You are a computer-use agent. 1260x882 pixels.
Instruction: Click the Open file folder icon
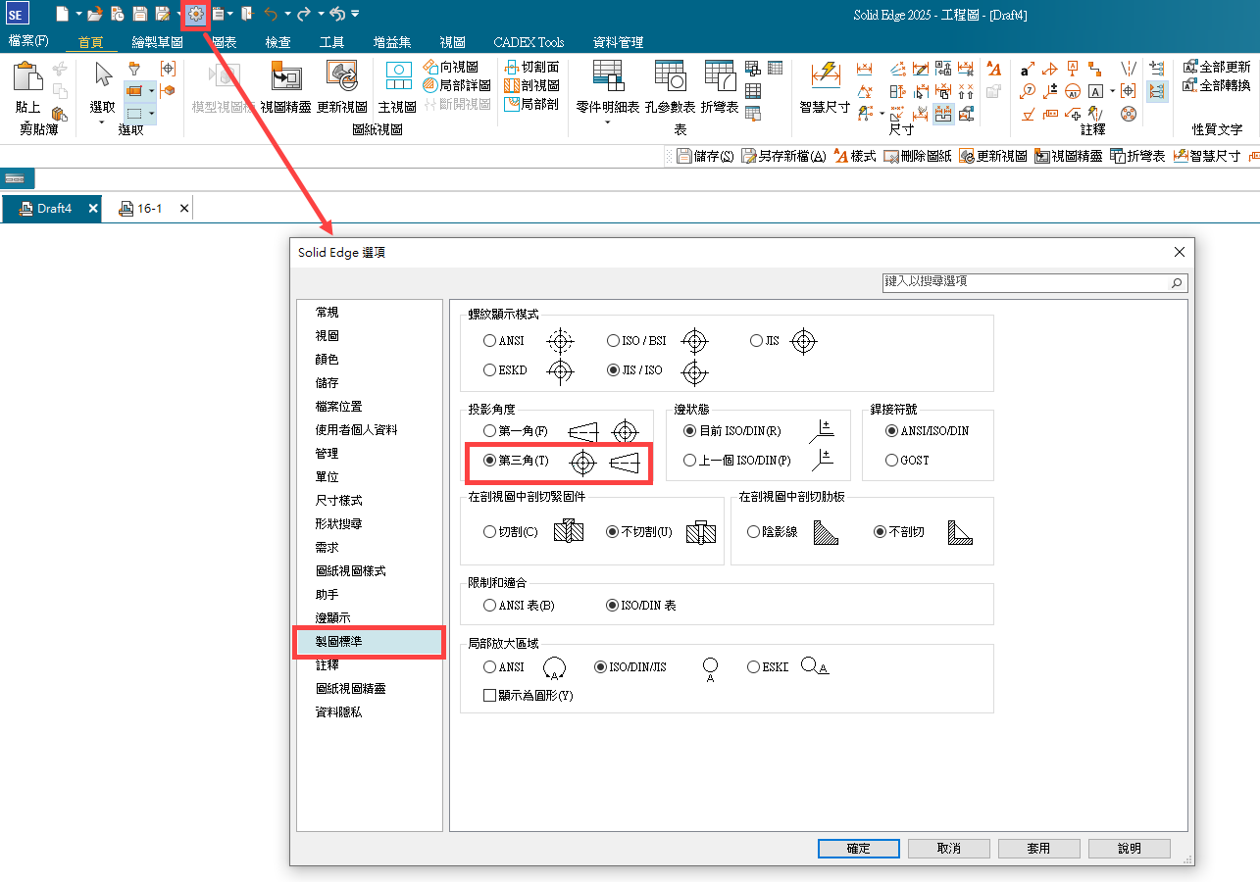coord(95,14)
